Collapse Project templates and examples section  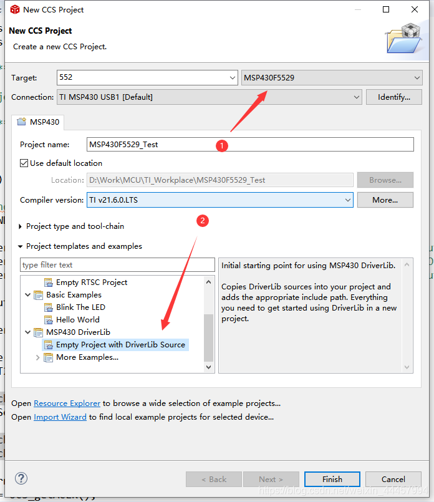coord(21,246)
